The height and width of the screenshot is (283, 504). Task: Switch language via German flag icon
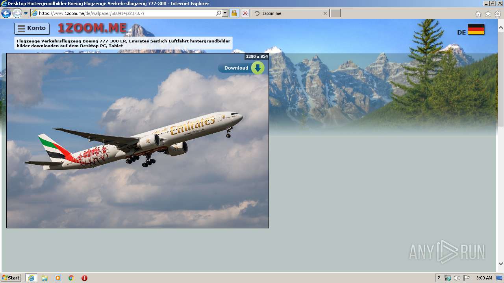pos(476,29)
